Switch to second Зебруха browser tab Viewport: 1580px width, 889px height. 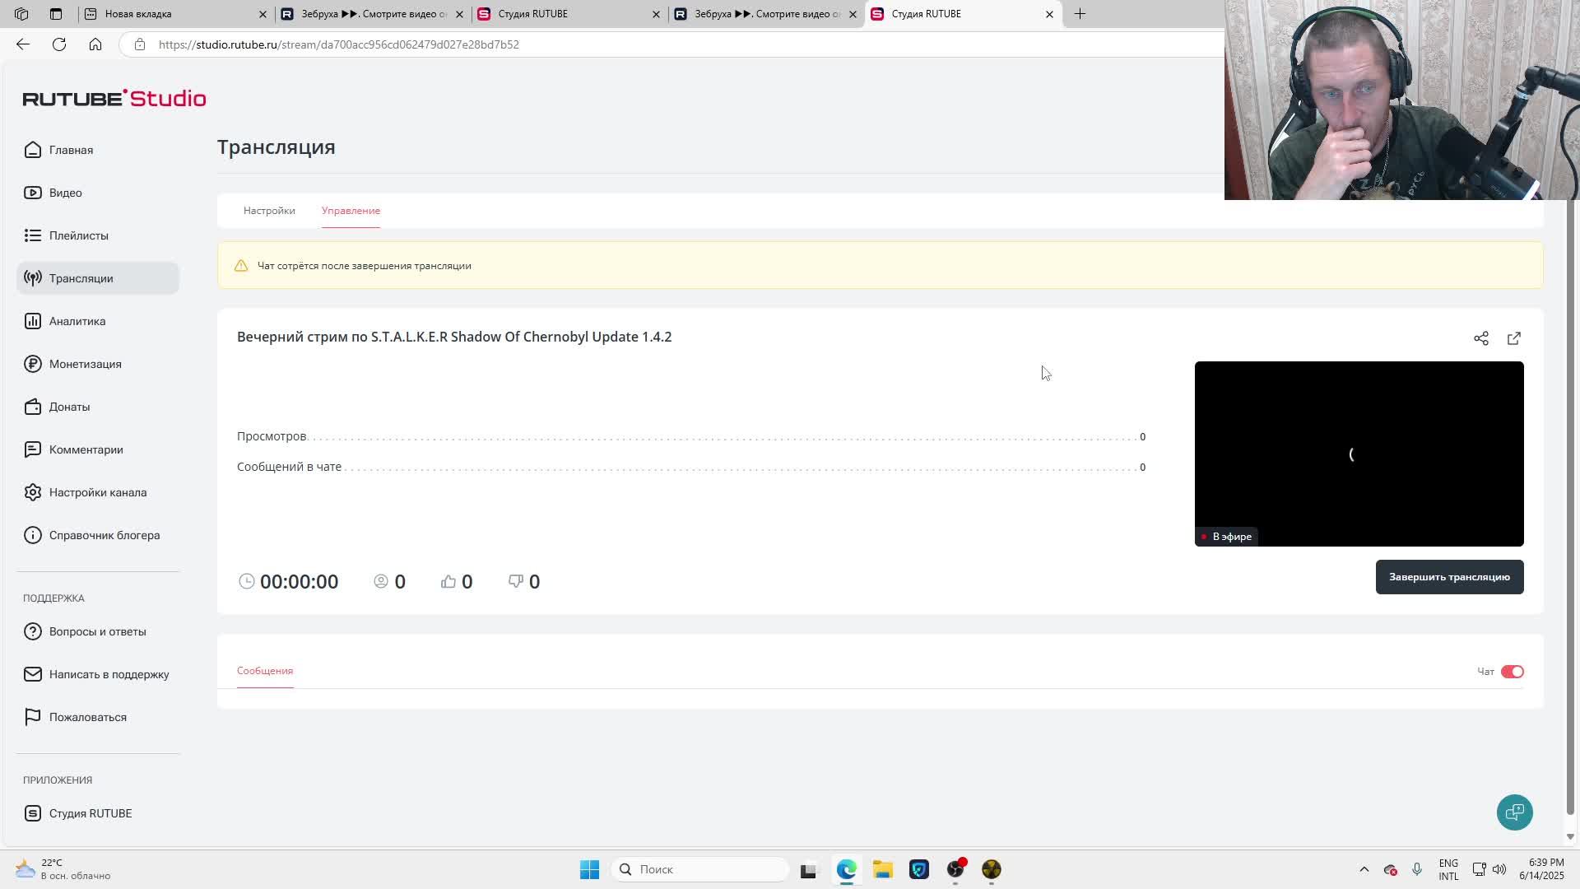[x=765, y=14]
